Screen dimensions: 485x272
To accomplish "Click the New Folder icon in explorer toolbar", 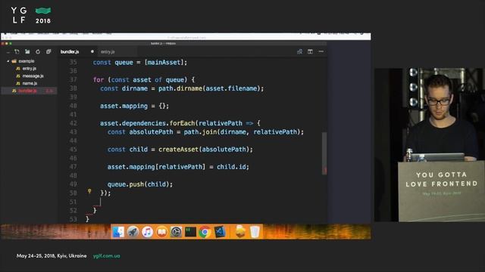I will click(x=27, y=52).
